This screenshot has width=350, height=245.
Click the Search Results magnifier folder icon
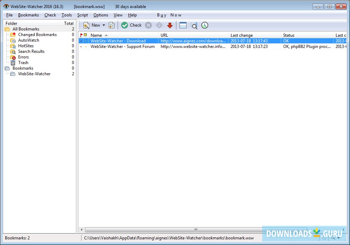tap(13, 51)
